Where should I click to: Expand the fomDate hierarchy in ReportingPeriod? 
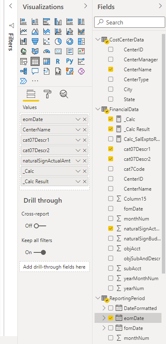click(104, 328)
